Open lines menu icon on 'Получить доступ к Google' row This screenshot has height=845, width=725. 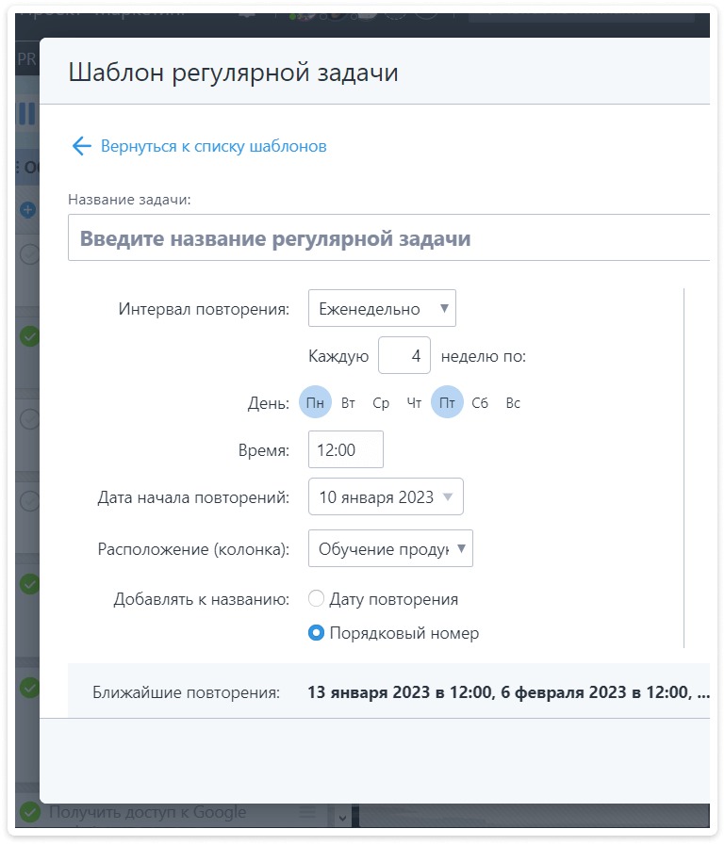point(307,812)
